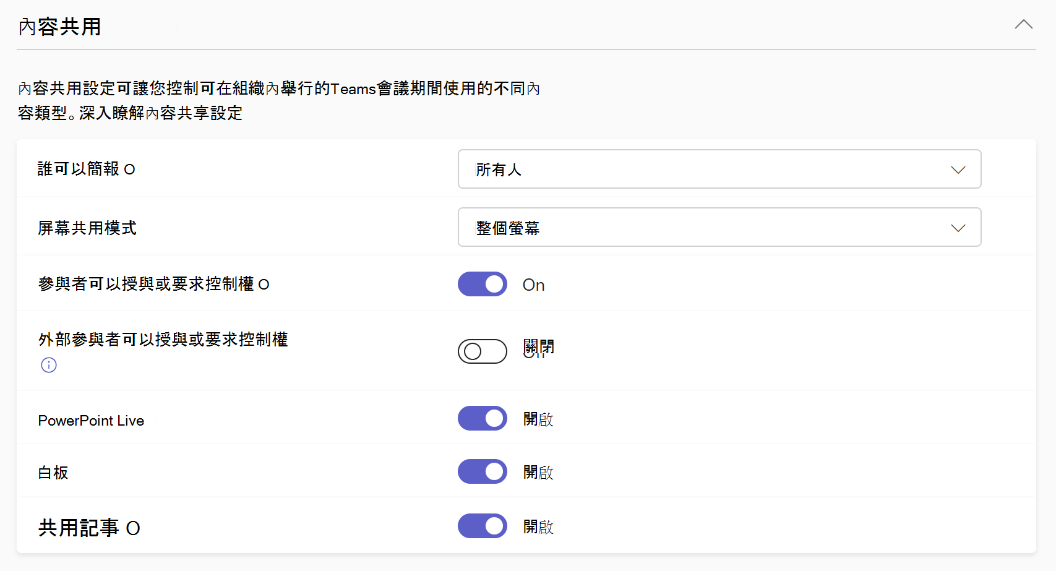Open the 屏幕共用模式 dropdown

719,227
